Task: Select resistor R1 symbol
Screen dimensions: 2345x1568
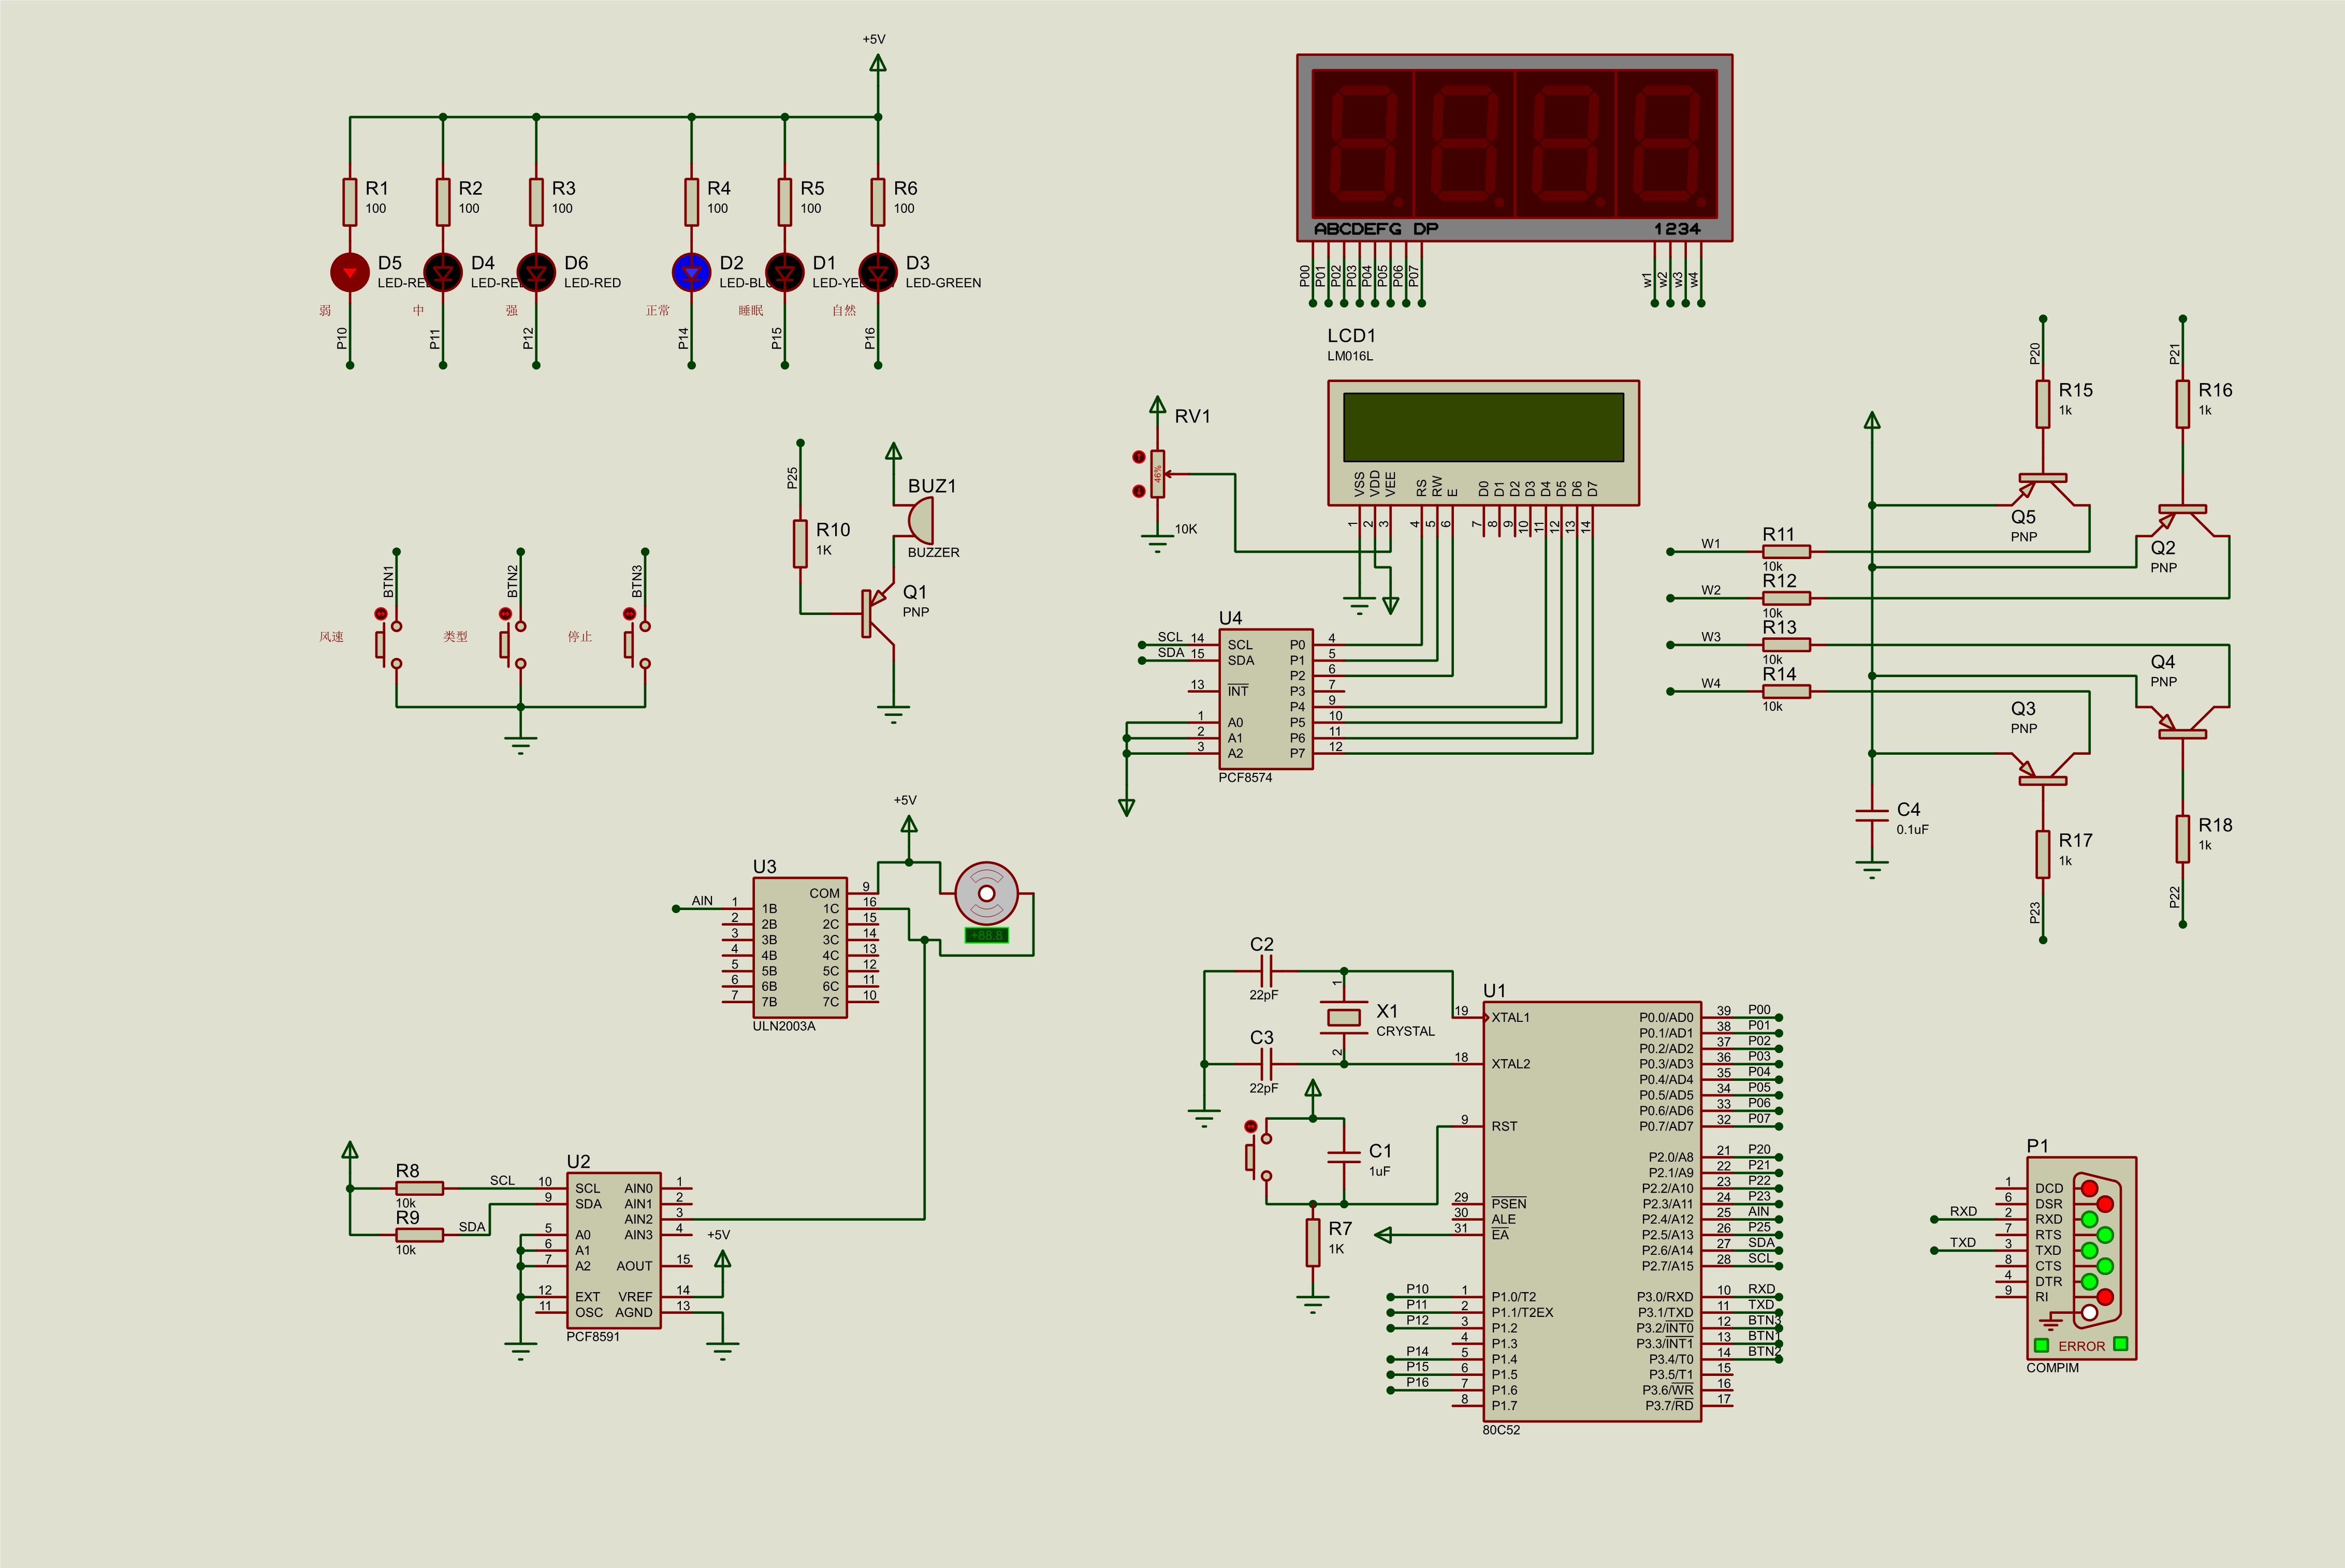Action: coord(350,202)
